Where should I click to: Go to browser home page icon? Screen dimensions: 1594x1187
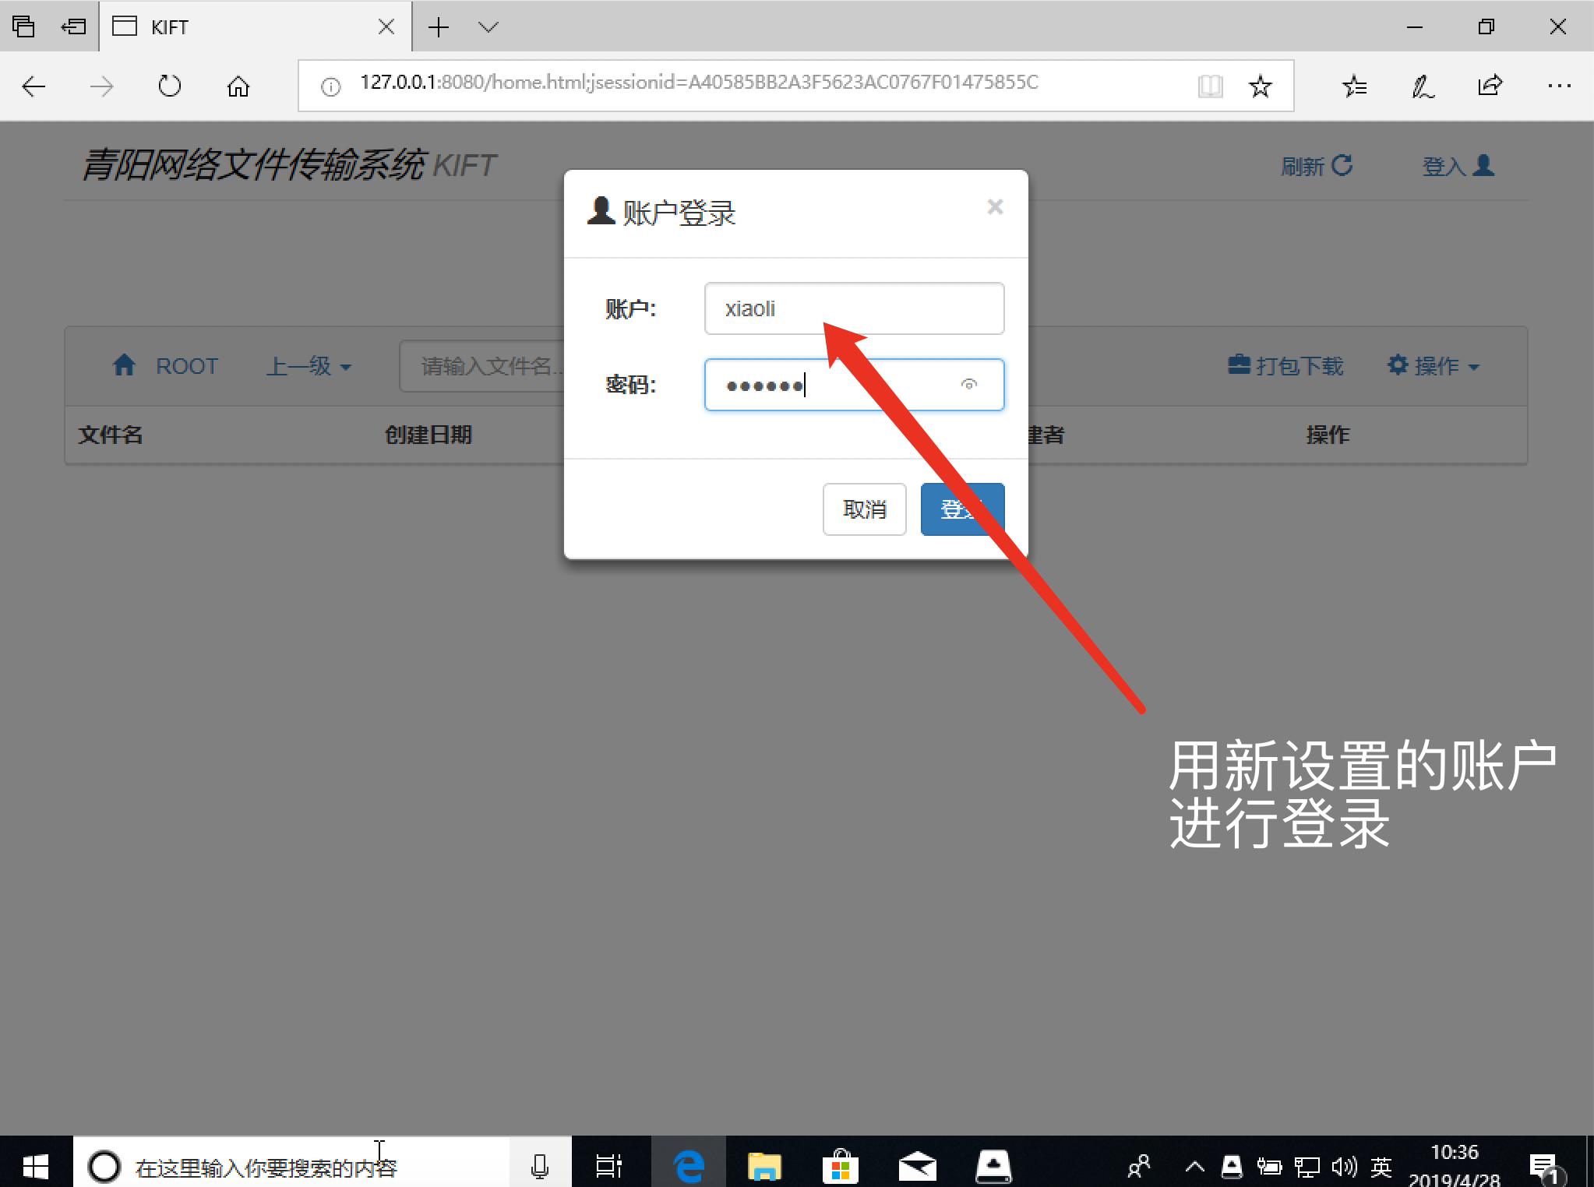click(238, 86)
